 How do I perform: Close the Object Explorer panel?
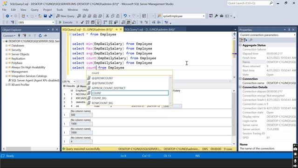[x=57, y=30]
